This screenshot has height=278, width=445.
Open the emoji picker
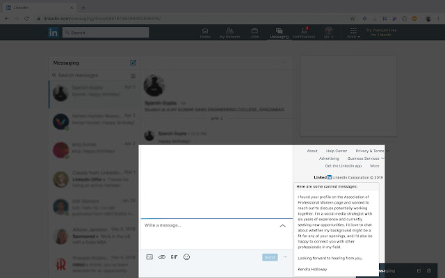(186, 257)
